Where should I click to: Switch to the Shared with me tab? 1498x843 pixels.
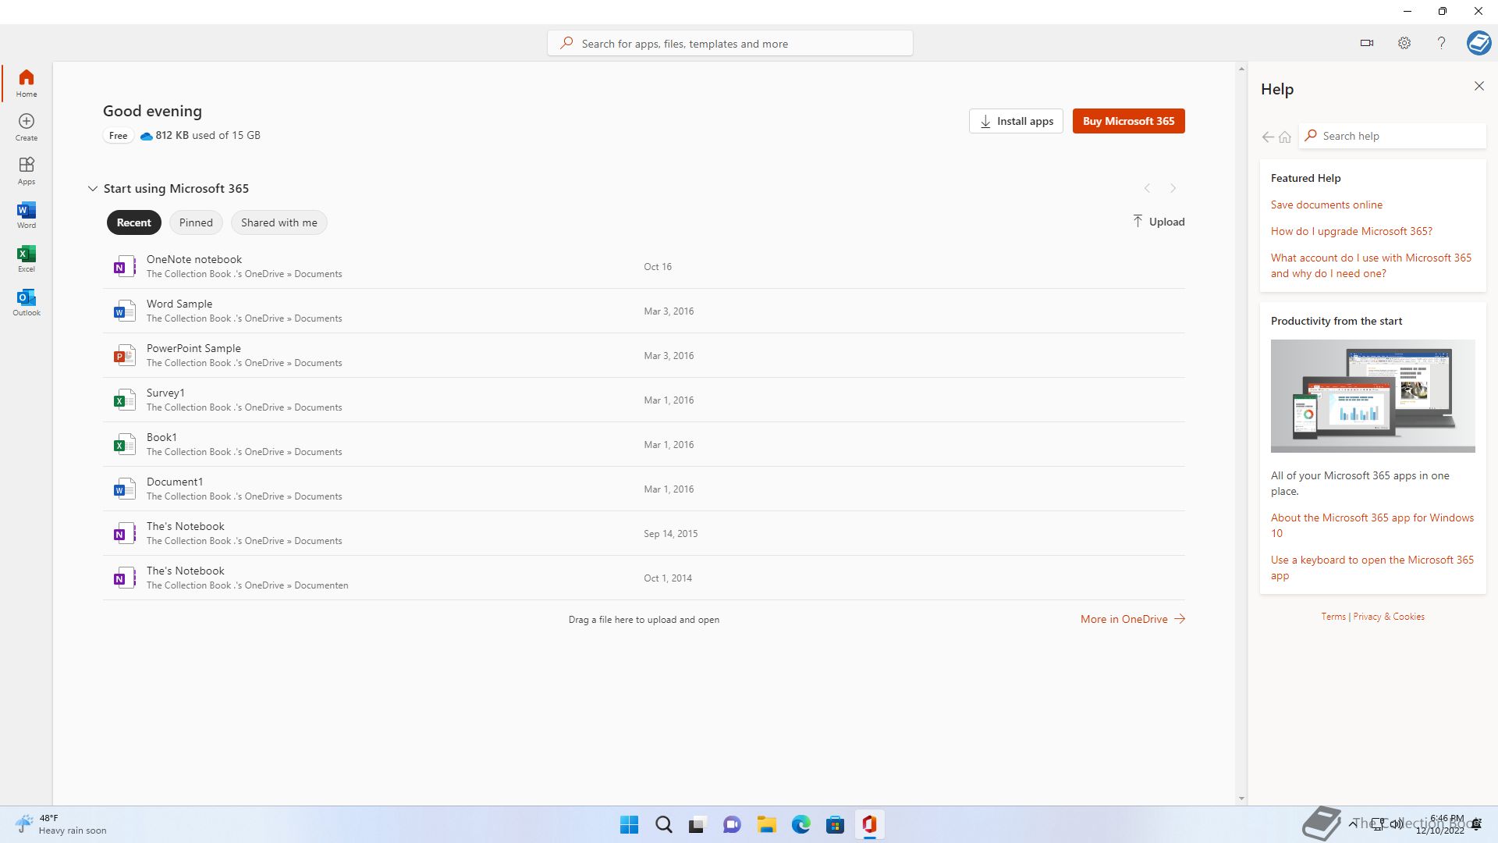(x=279, y=222)
